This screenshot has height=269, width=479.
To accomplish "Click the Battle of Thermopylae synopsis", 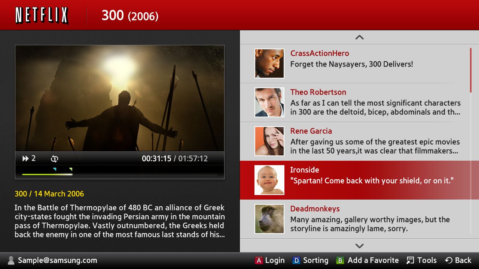I will pos(120,221).
